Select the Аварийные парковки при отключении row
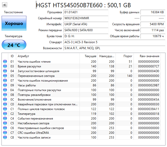Image resolution: width=167 pixels, height=147 pixels. (81, 104)
